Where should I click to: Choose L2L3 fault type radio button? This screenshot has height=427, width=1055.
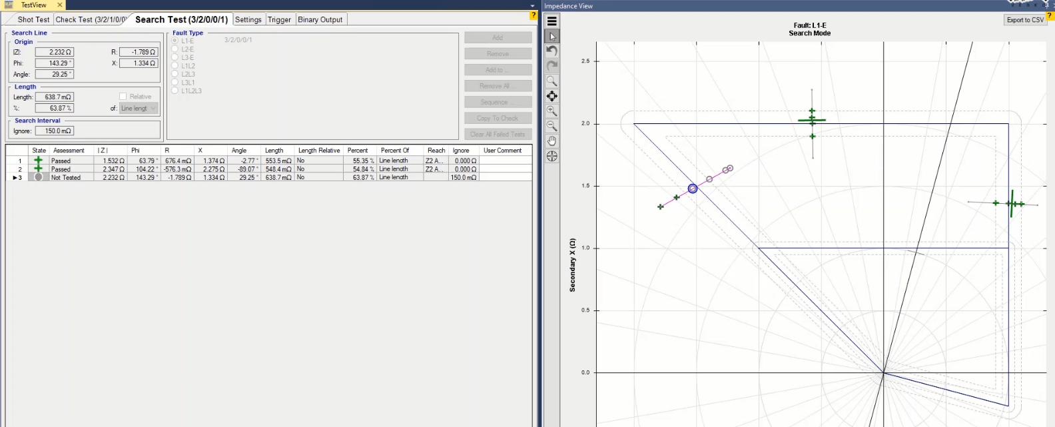(175, 75)
